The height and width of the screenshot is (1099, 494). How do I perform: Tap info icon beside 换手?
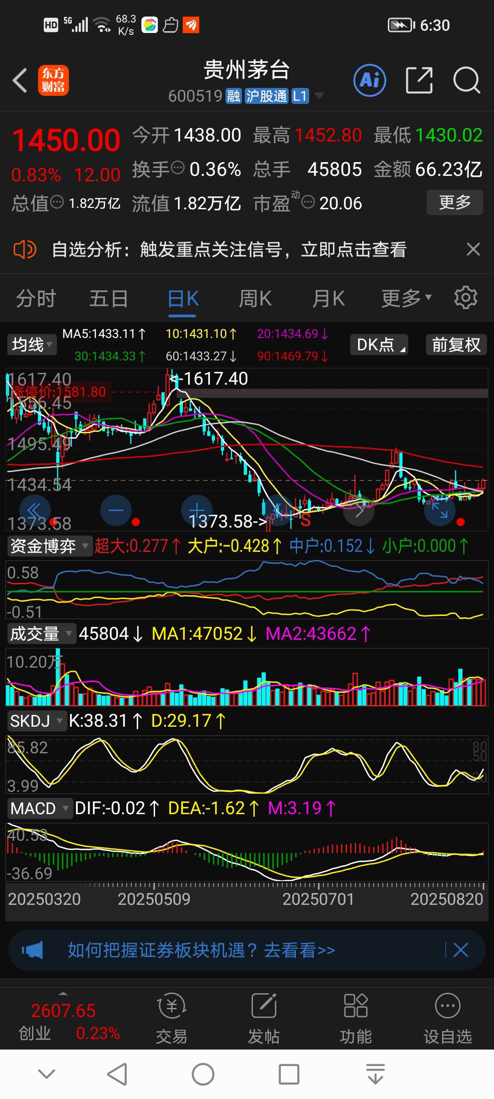coord(177,168)
